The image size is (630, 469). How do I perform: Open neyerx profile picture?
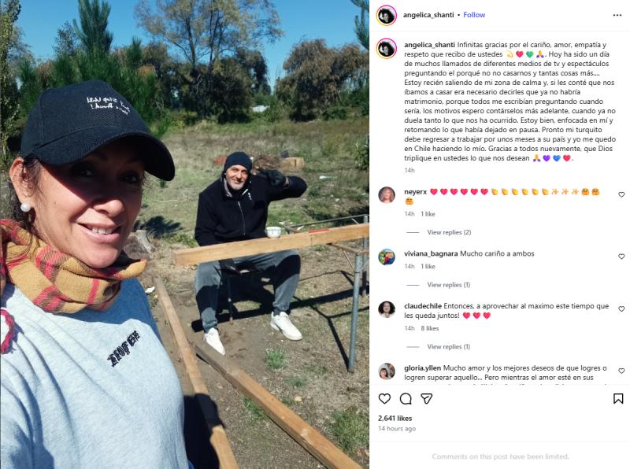click(387, 195)
